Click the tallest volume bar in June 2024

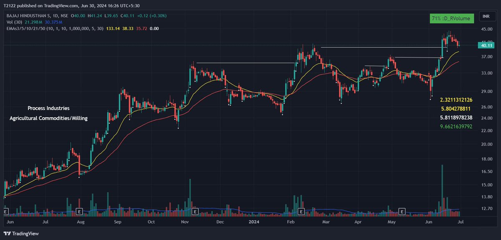pos(442,190)
